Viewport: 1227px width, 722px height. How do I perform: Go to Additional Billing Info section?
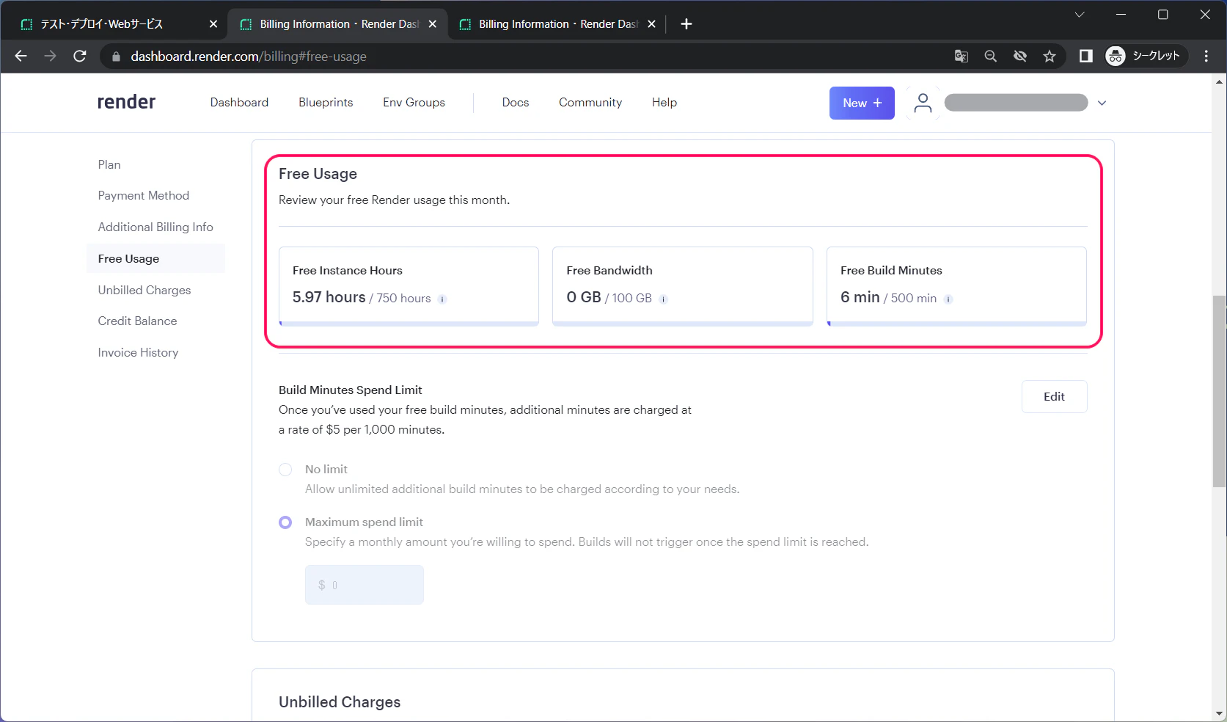point(155,227)
